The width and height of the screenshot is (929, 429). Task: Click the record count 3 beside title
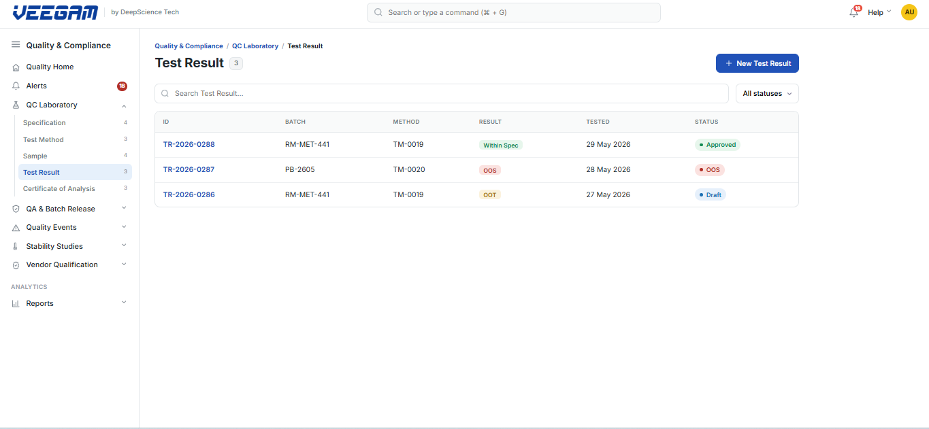236,63
